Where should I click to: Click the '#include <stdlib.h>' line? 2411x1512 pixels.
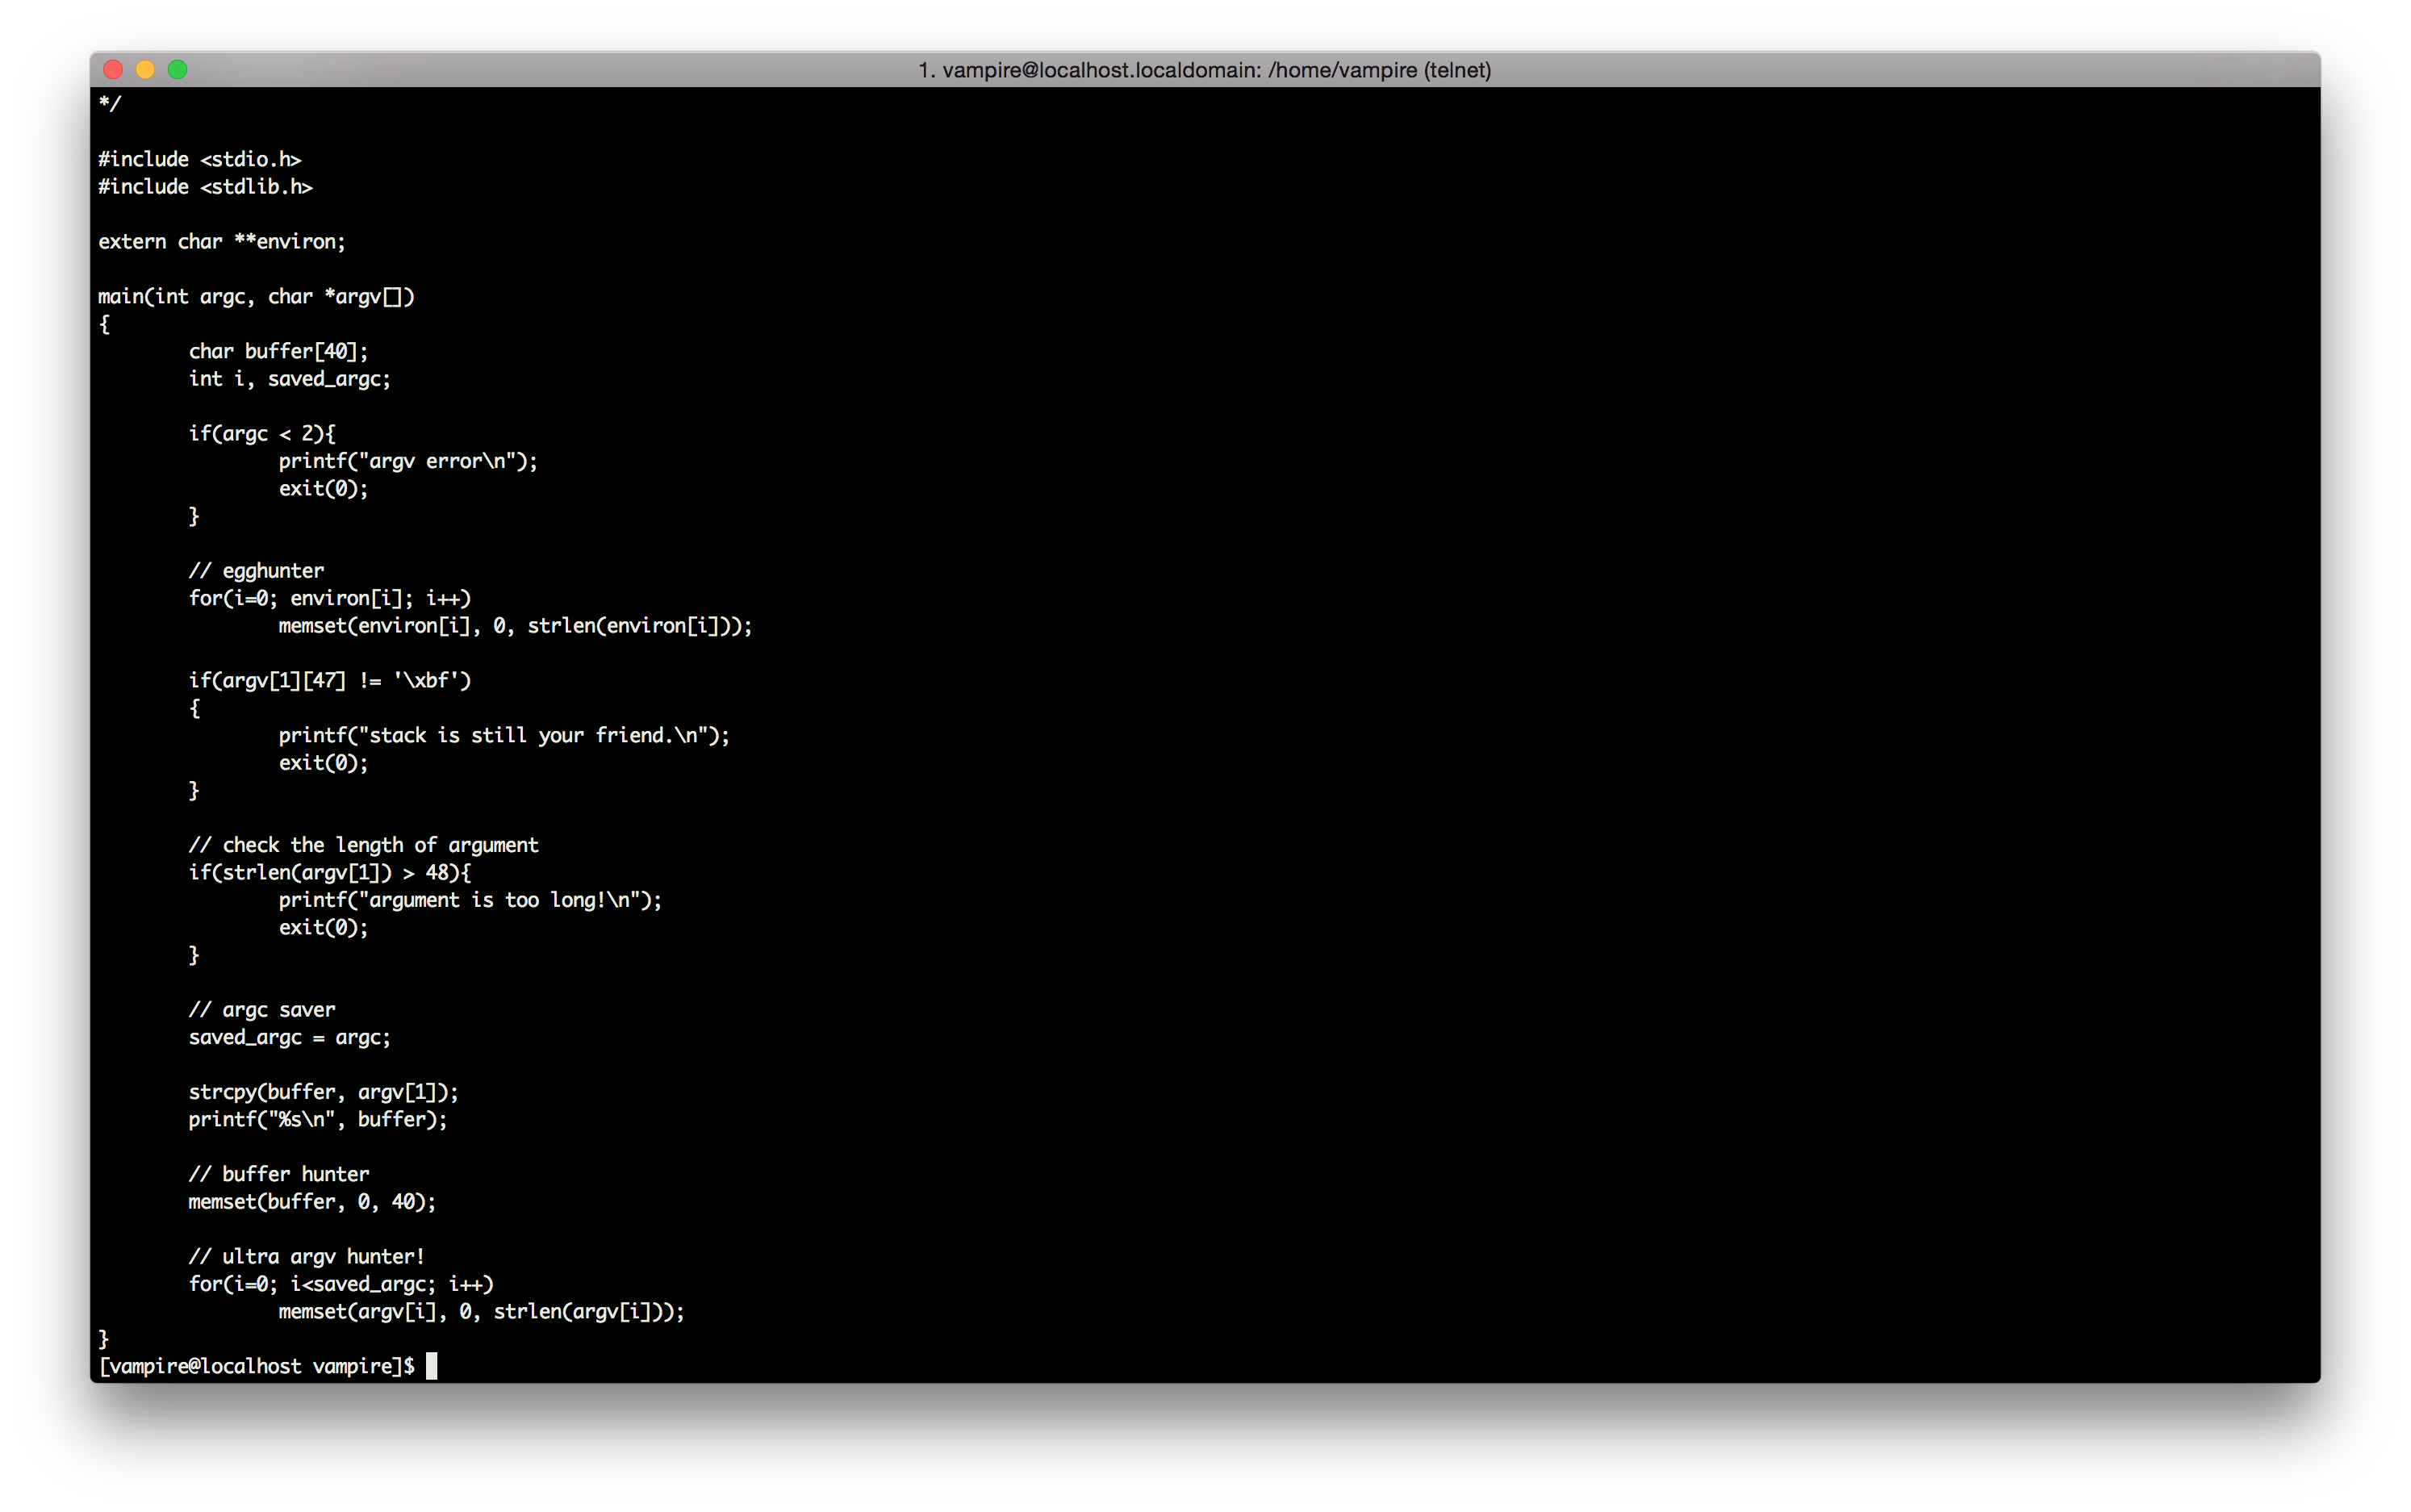[x=205, y=187]
